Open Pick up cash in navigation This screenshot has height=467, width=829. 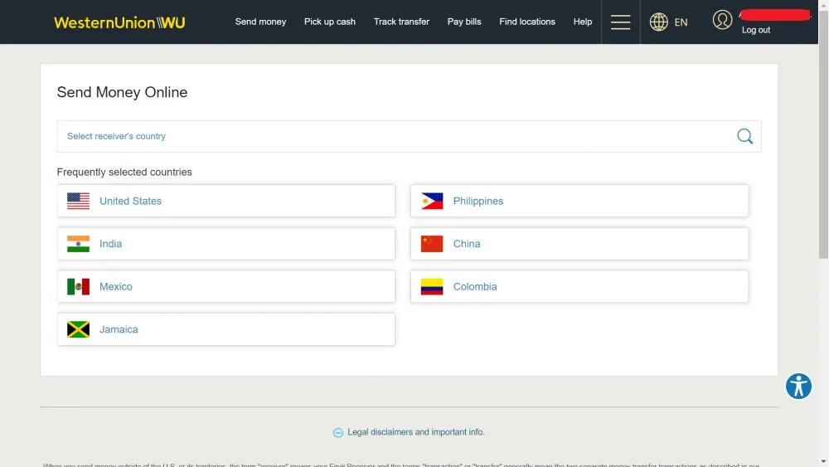click(x=330, y=22)
